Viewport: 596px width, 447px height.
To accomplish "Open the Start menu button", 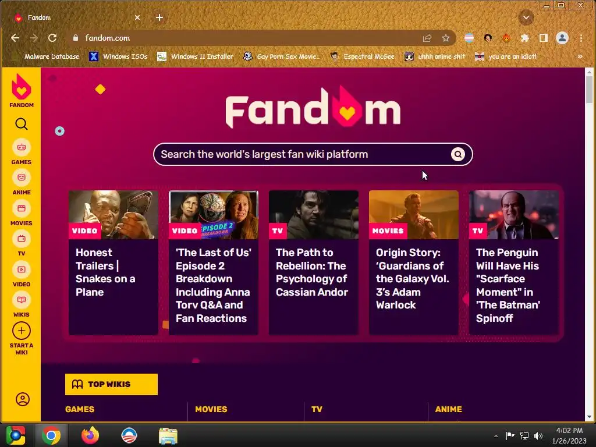I will point(16,435).
